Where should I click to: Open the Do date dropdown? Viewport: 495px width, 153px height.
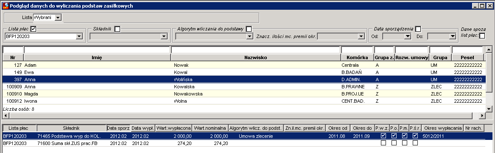pyautogui.click(x=453, y=36)
